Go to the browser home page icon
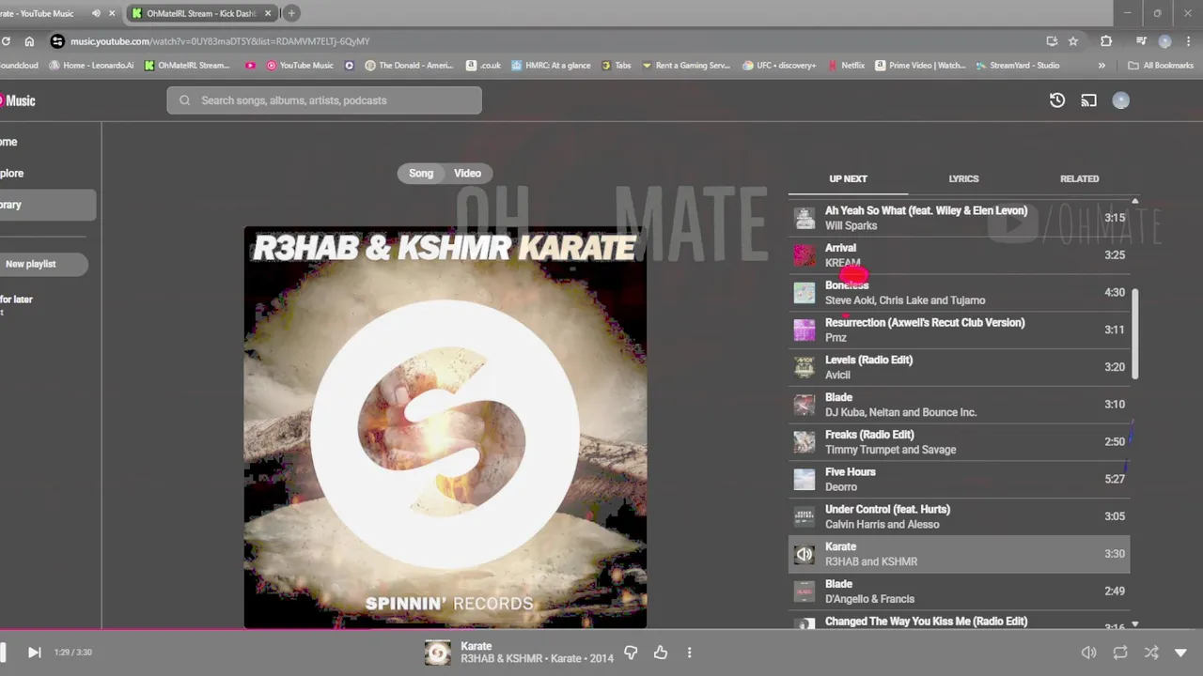The height and width of the screenshot is (676, 1203). tap(29, 41)
